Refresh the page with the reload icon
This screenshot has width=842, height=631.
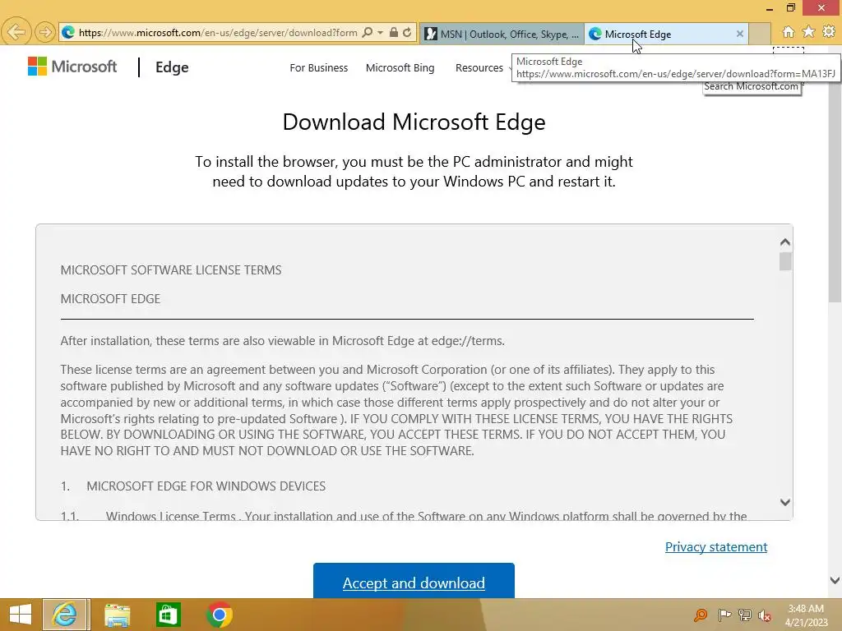click(407, 33)
